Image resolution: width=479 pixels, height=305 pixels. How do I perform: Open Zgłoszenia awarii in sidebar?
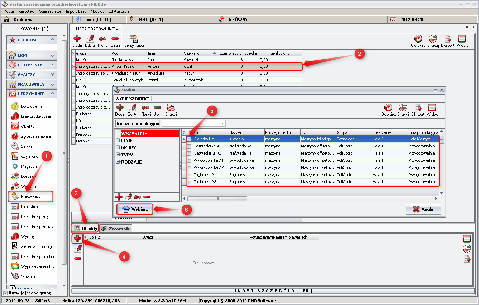35,136
